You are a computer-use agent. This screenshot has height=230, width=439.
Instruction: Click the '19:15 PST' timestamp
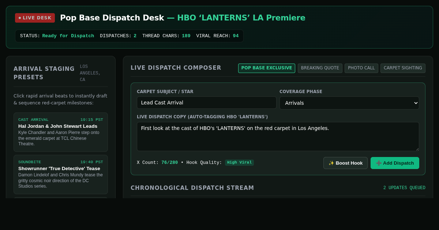pos(92,120)
